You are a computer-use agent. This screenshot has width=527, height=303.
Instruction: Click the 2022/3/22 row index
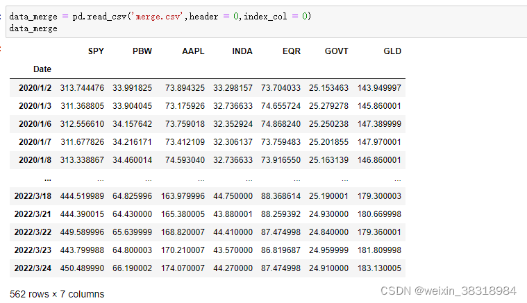[33, 232]
